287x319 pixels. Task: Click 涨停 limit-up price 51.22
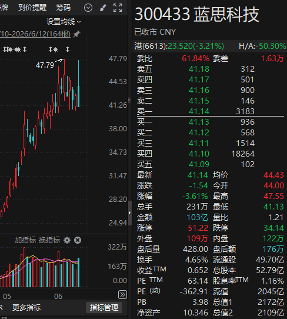pos(198,228)
